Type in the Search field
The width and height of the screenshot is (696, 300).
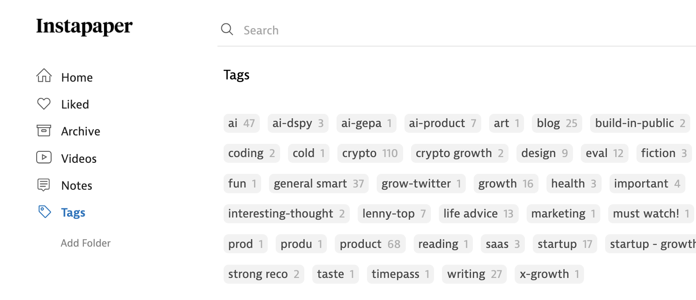click(x=441, y=30)
